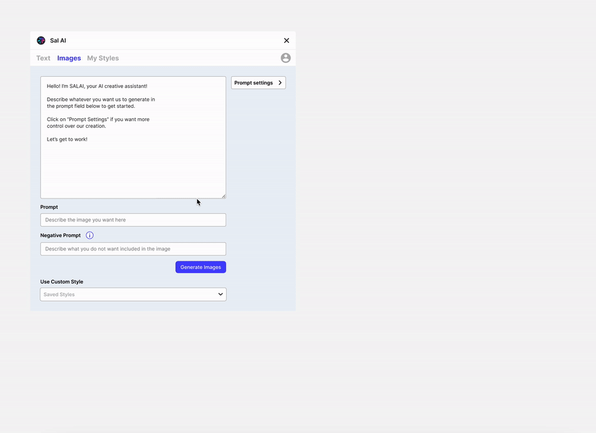596x433 pixels.
Task: Open the My Styles tab
Action: pos(103,58)
